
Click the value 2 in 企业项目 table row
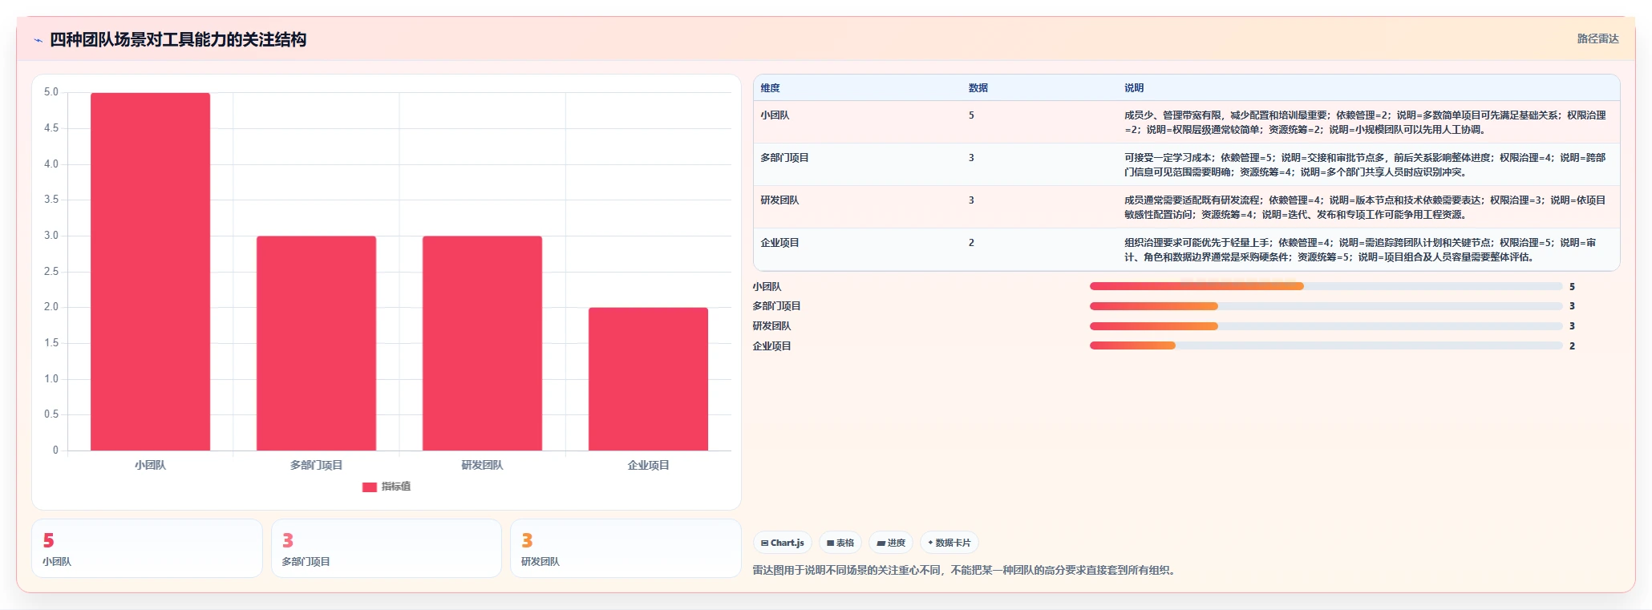click(x=971, y=243)
